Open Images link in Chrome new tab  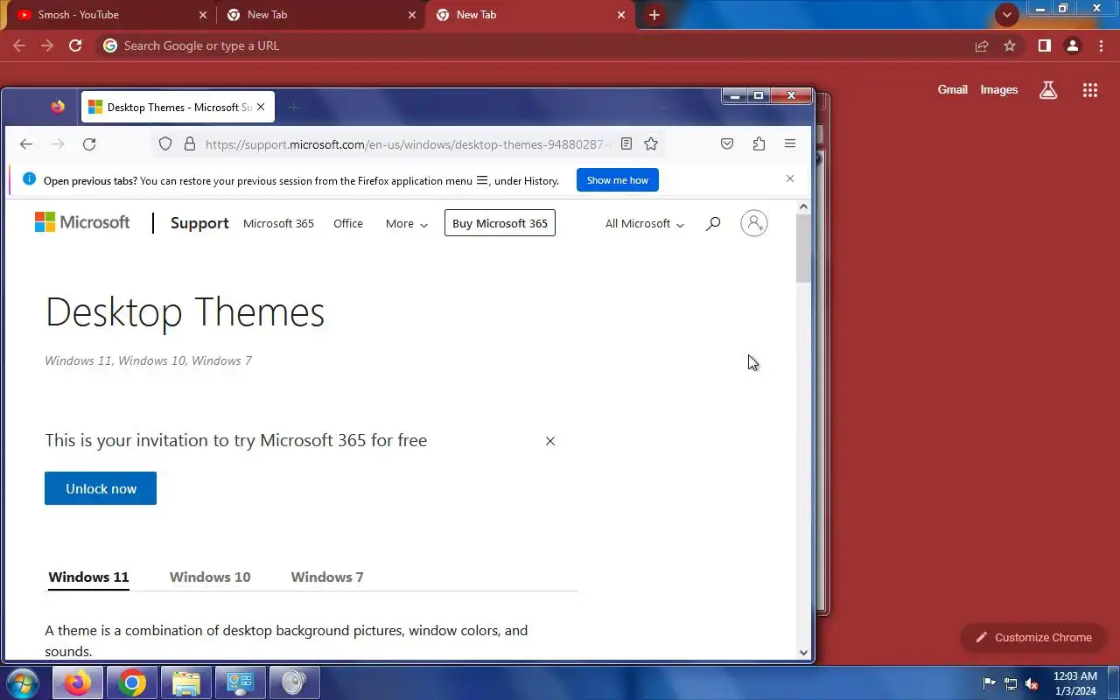(999, 89)
